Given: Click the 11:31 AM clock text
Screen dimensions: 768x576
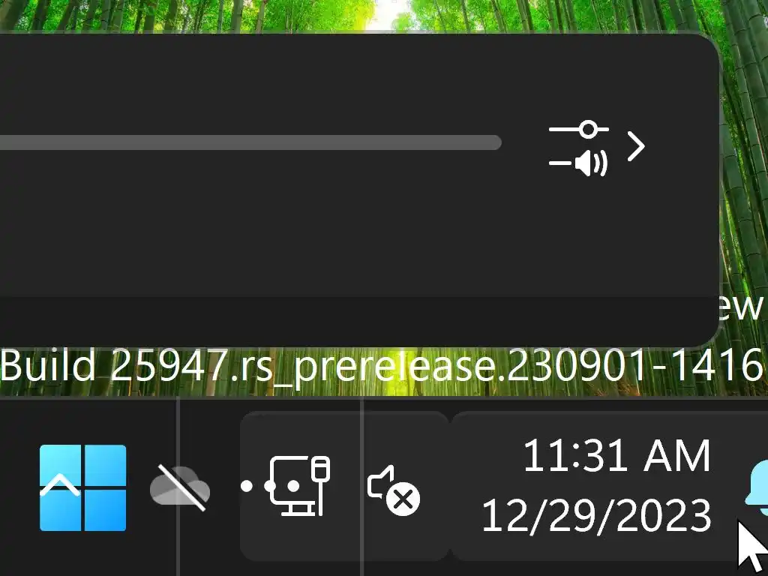Looking at the screenshot, I should (x=616, y=456).
